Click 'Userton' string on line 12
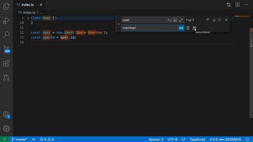 pos(95,32)
